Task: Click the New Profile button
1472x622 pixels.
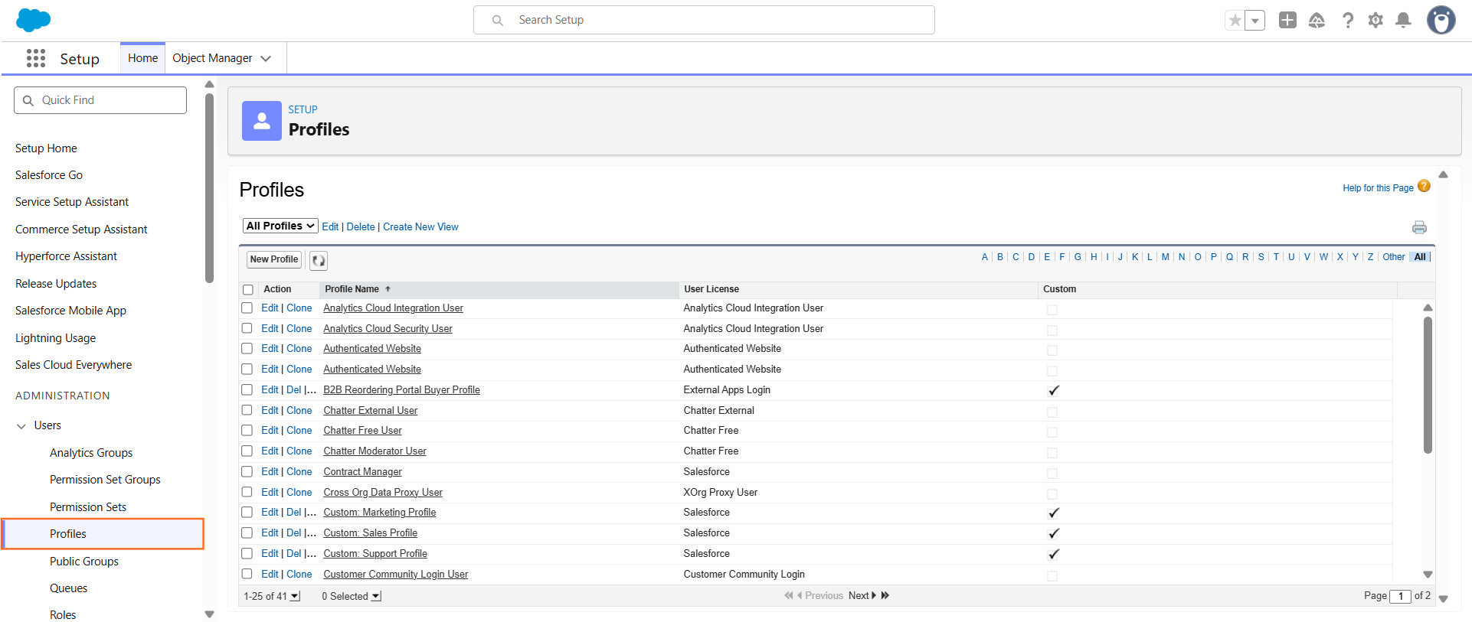Action: [x=274, y=259]
